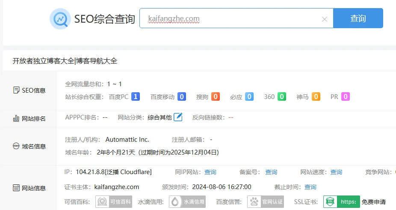Open the 截止时间 查询 link

(x=310, y=187)
